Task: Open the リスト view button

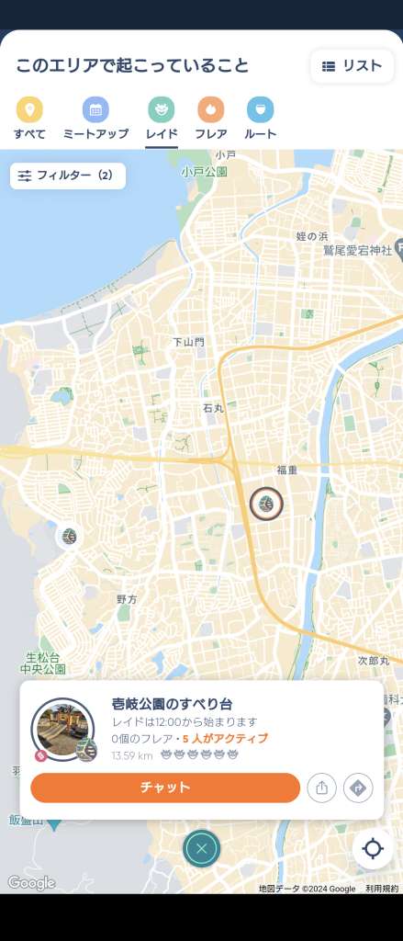Action: click(352, 66)
